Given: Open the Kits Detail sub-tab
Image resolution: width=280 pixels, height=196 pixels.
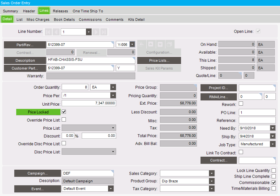Looking at the screenshot, I should pyautogui.click(x=136, y=20).
